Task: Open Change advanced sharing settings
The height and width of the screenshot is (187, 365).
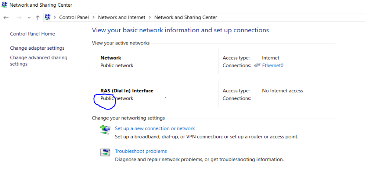Action: coord(39,60)
